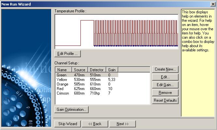Click Create New channel button

165,69
